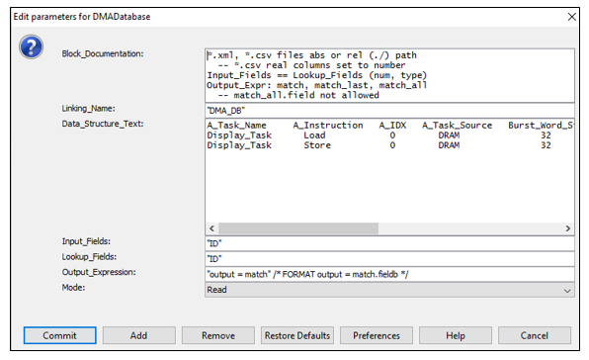Click Display_Task in the Store row

pos(239,145)
